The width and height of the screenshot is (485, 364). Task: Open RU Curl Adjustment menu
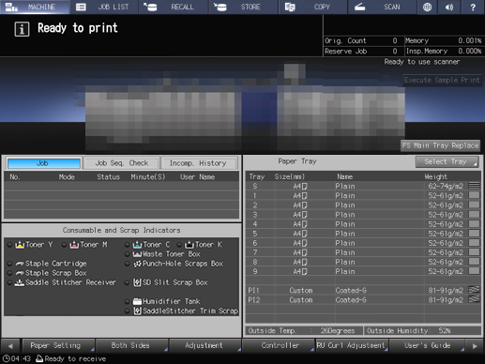click(x=352, y=345)
